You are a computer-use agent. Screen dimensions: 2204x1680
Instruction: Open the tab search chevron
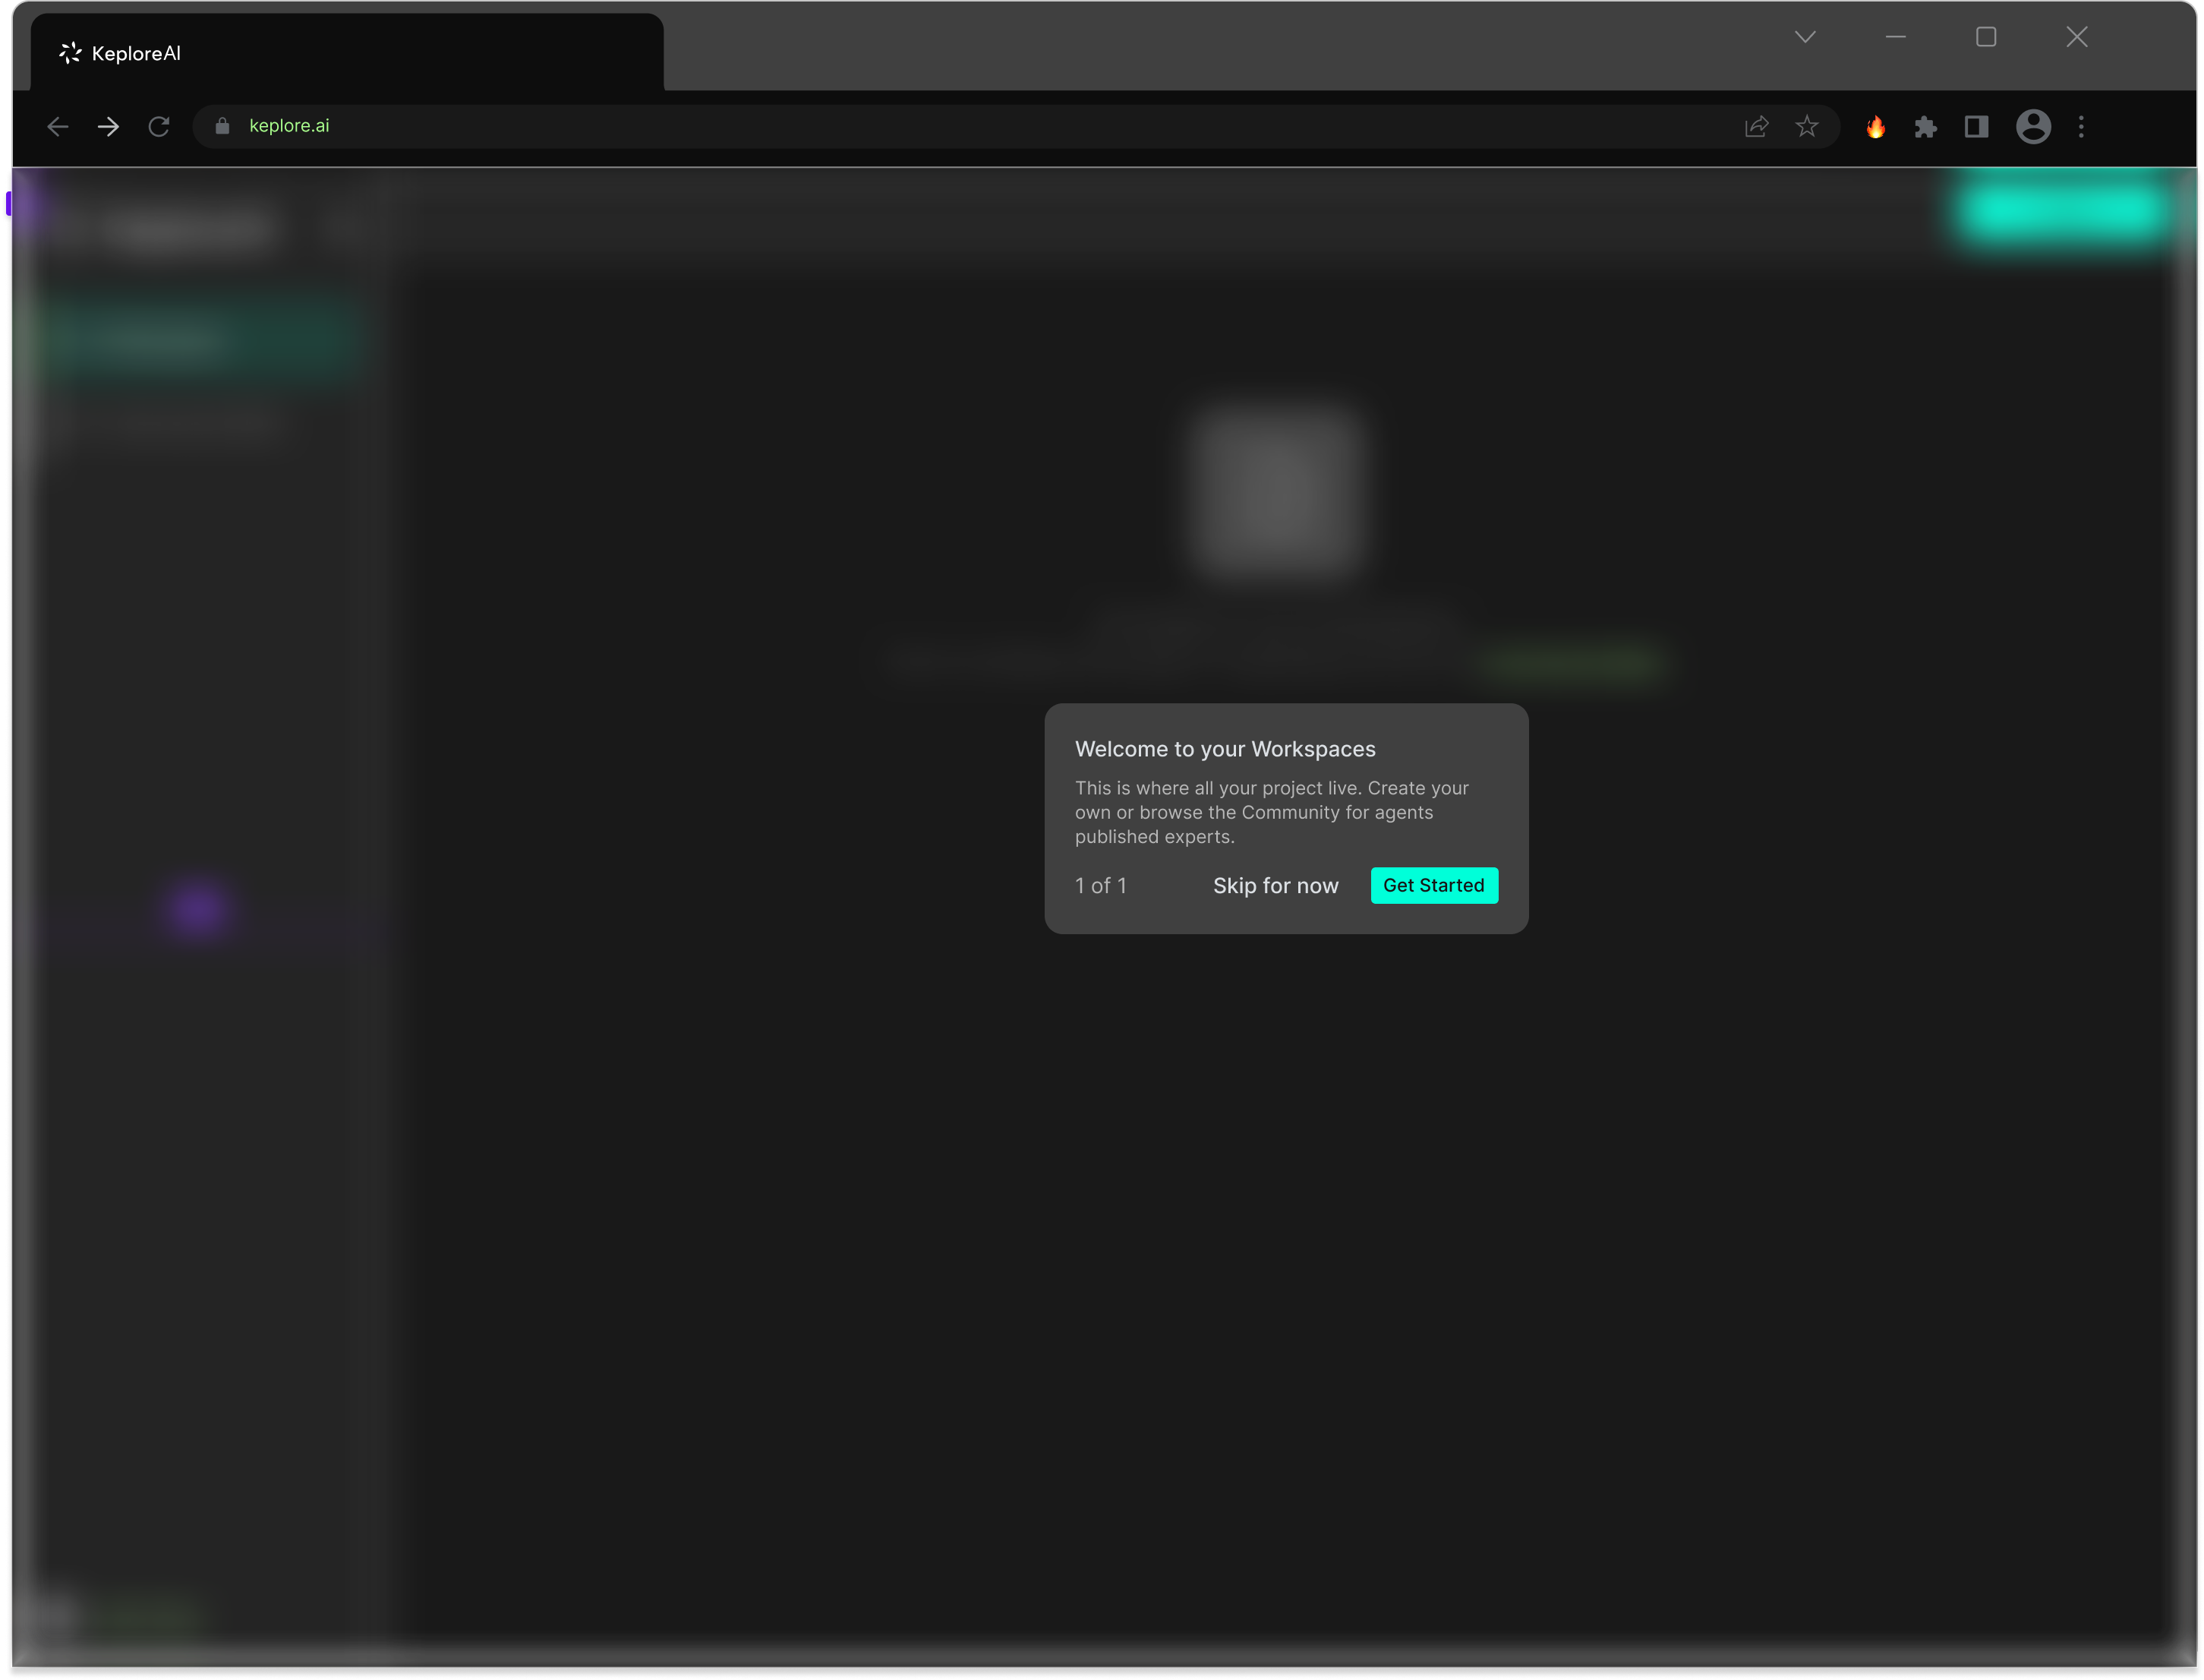(x=1805, y=37)
